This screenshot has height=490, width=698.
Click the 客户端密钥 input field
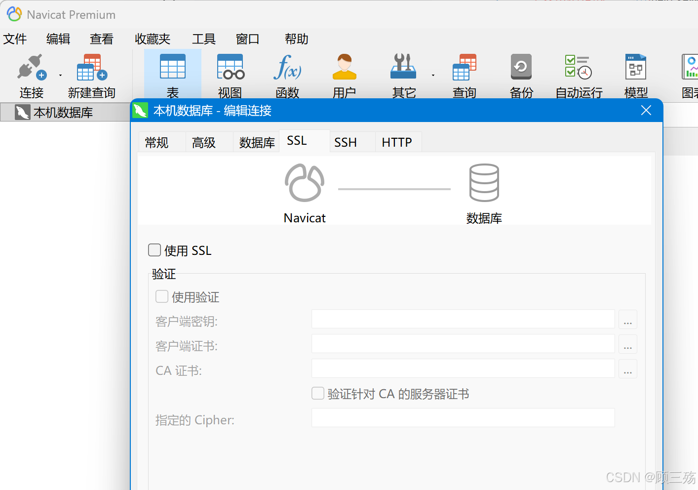click(463, 319)
